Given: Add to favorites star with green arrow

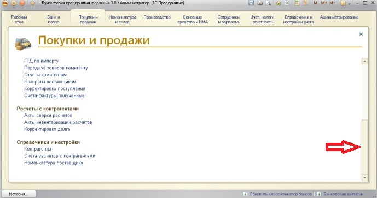Looking at the screenshot, I should click(279, 3).
